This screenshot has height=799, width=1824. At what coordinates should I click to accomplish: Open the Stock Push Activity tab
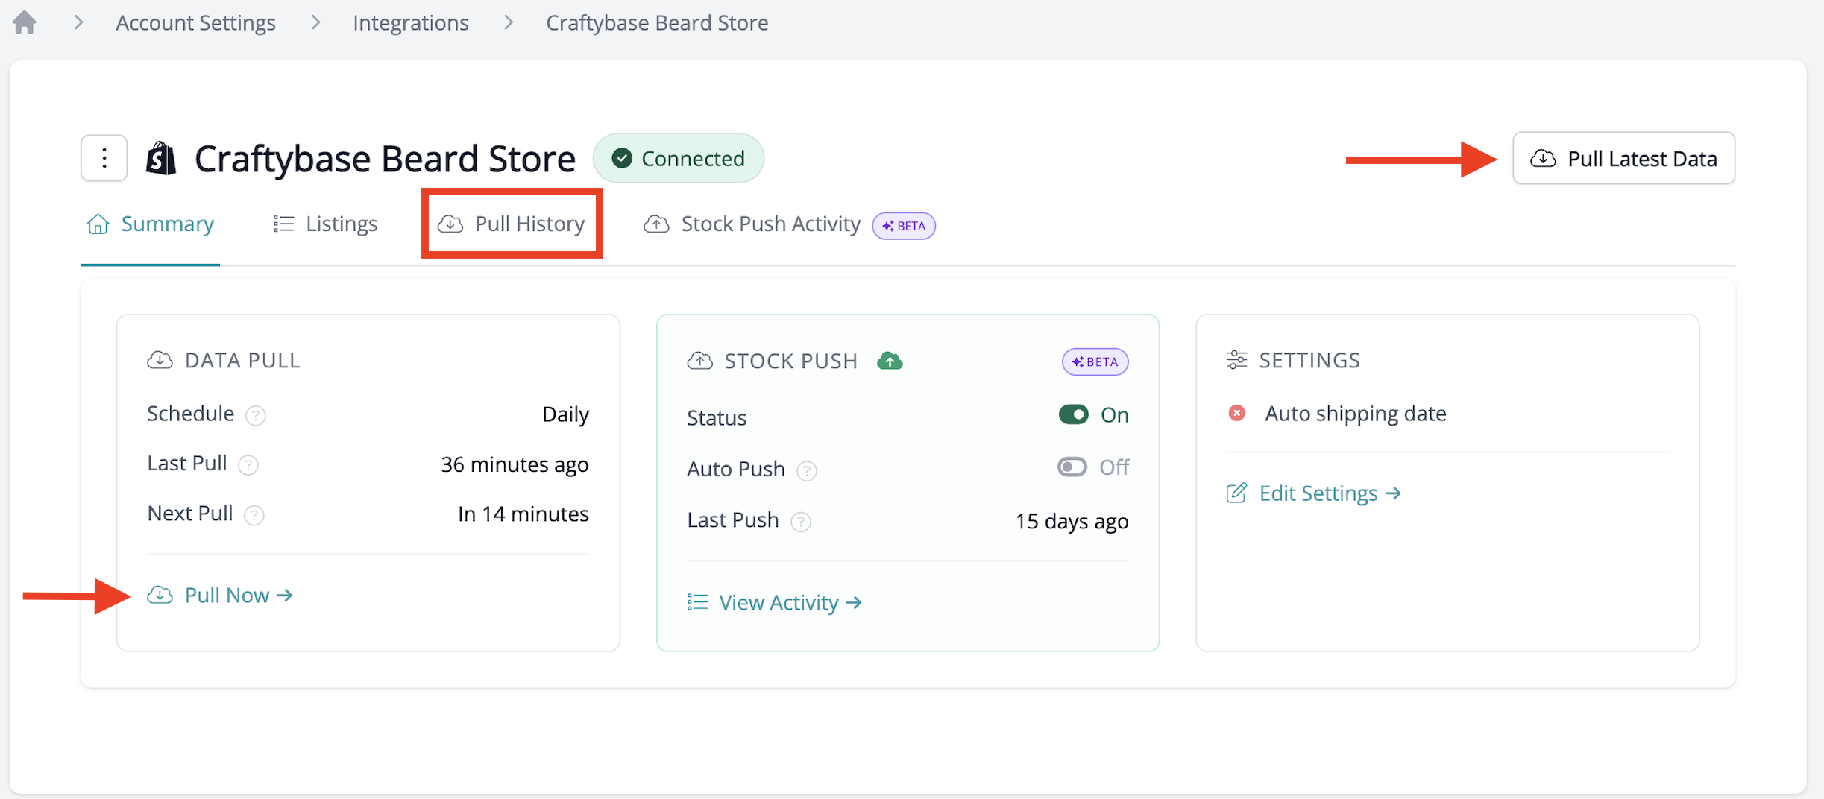pyautogui.click(x=752, y=224)
